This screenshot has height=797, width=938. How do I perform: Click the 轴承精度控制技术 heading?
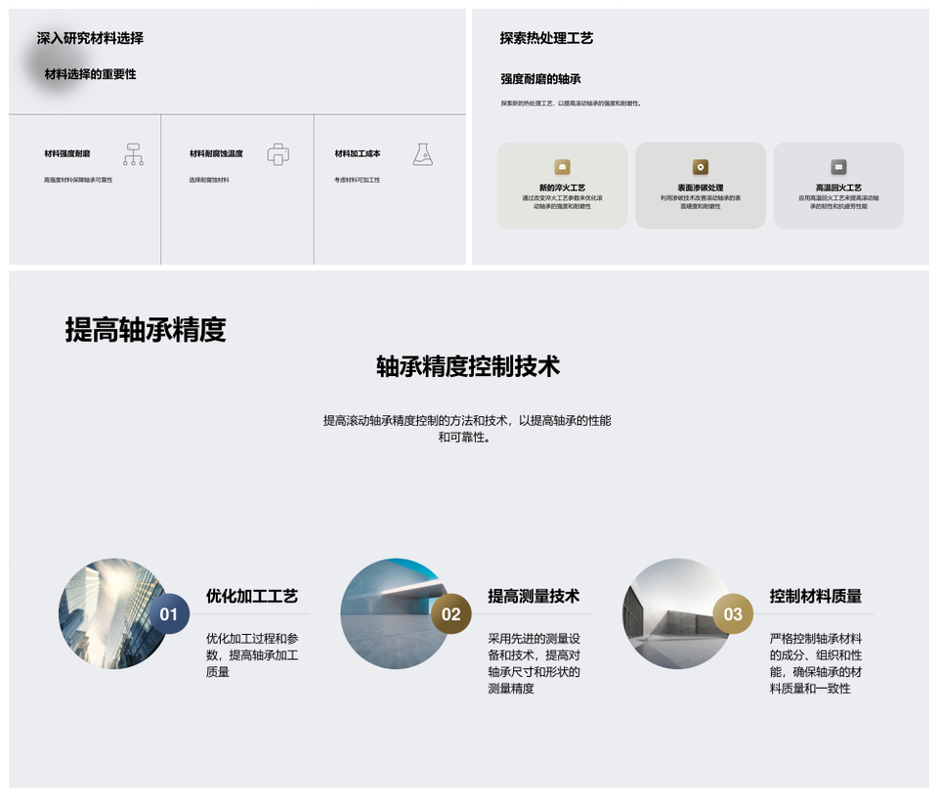pos(468,366)
